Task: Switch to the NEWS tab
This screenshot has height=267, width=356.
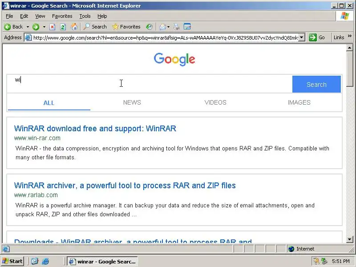Action: 132,102
